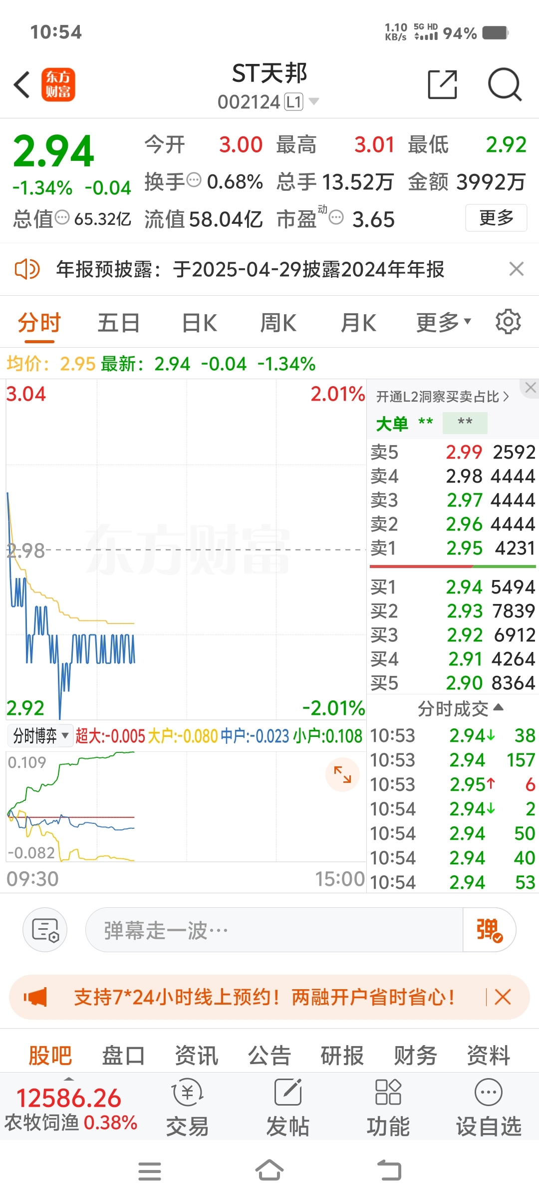Open the bullet comment settings icon
This screenshot has height=1203, width=539.
(45, 930)
